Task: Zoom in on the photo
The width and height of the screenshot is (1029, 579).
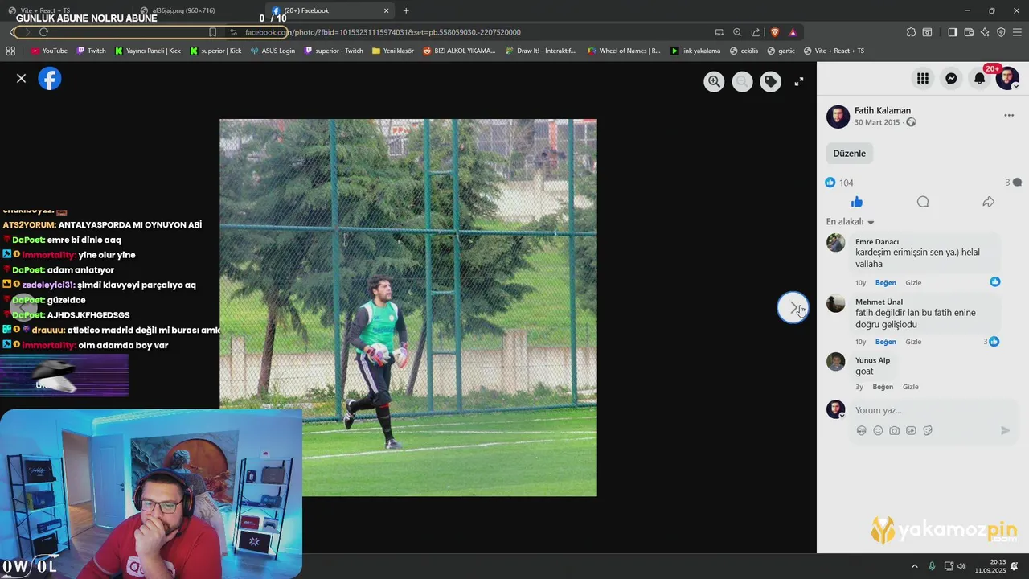Action: point(714,81)
